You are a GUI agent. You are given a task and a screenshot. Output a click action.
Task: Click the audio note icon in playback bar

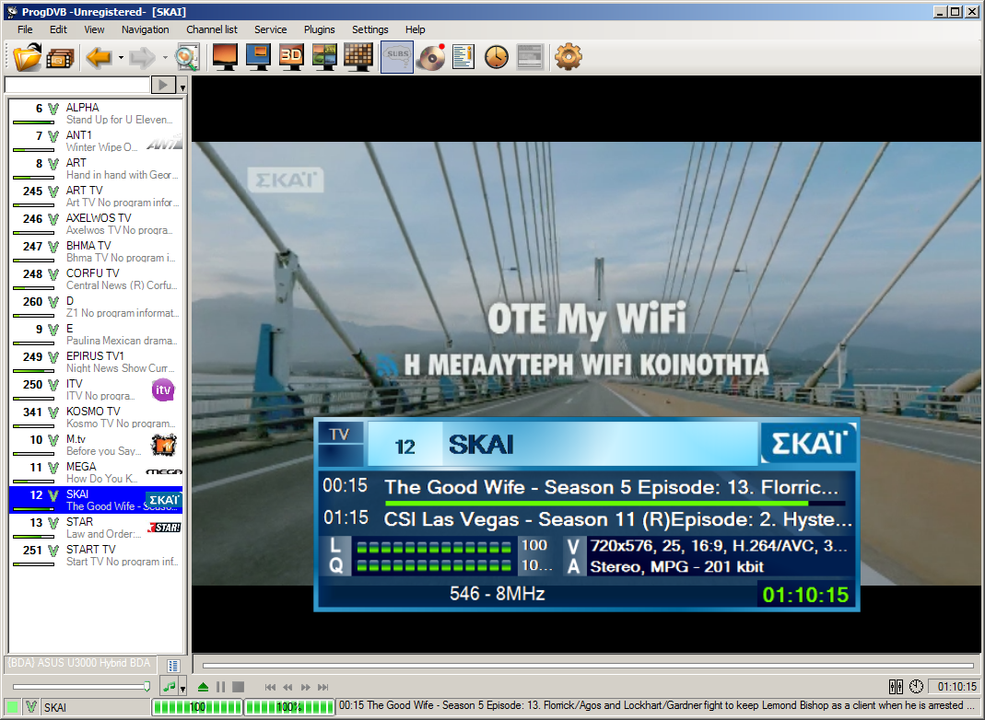pyautogui.click(x=169, y=688)
